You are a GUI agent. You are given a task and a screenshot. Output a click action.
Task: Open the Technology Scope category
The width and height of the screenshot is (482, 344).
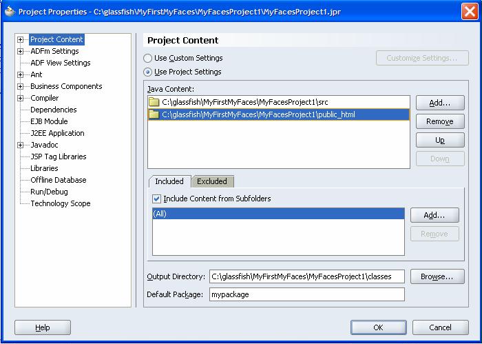click(x=60, y=203)
